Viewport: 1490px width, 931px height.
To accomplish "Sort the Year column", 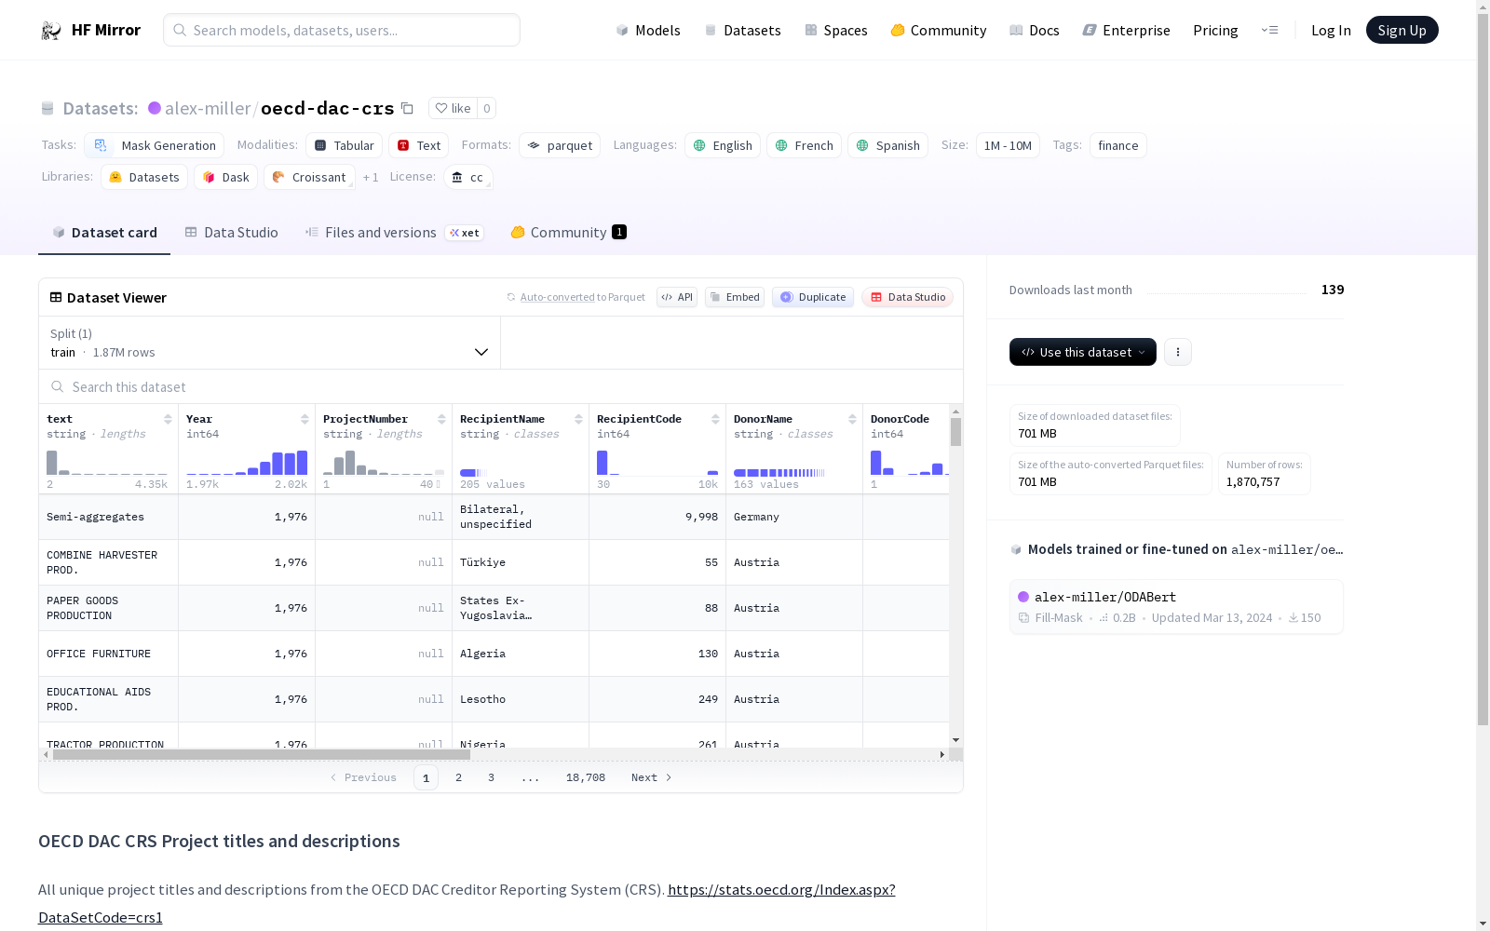I will 305,419.
